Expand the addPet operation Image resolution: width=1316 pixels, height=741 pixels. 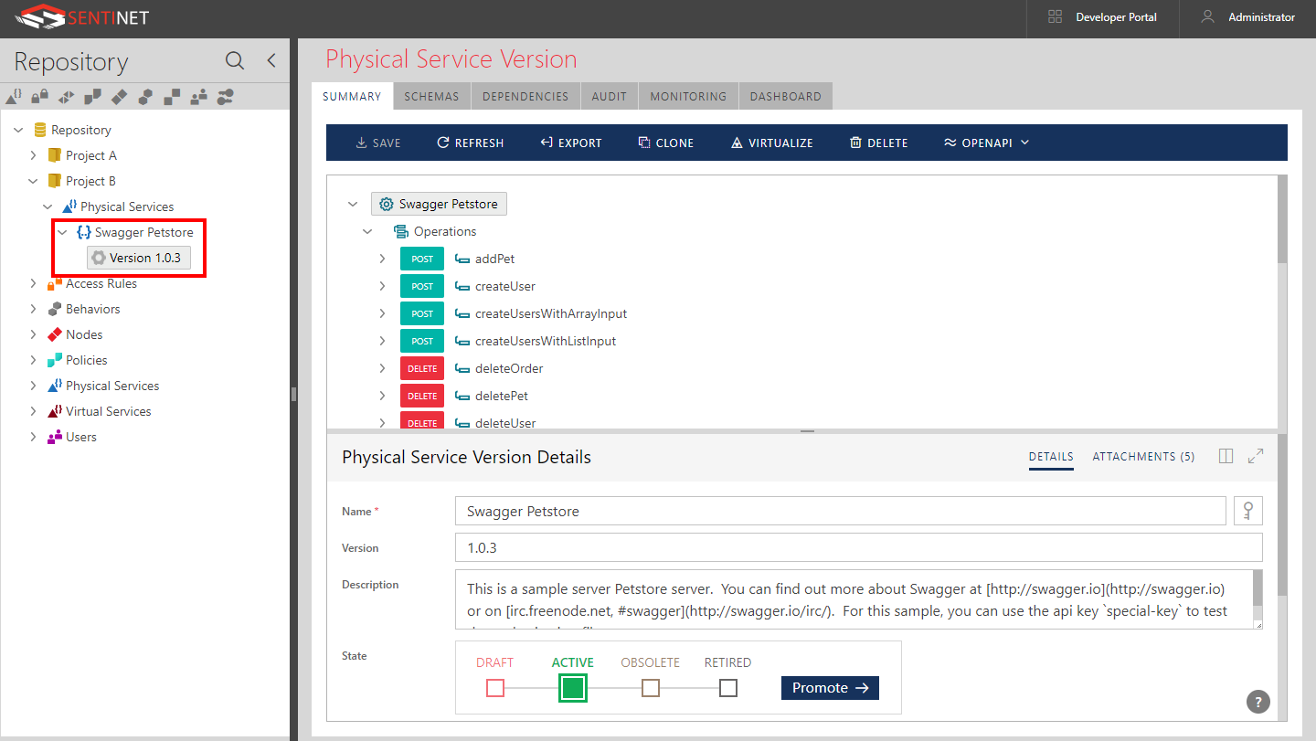(383, 259)
